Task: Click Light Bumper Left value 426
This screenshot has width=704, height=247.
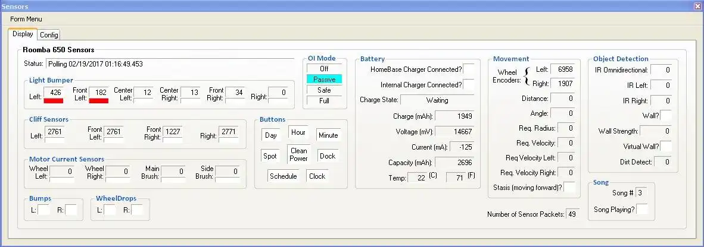Action: pos(54,93)
